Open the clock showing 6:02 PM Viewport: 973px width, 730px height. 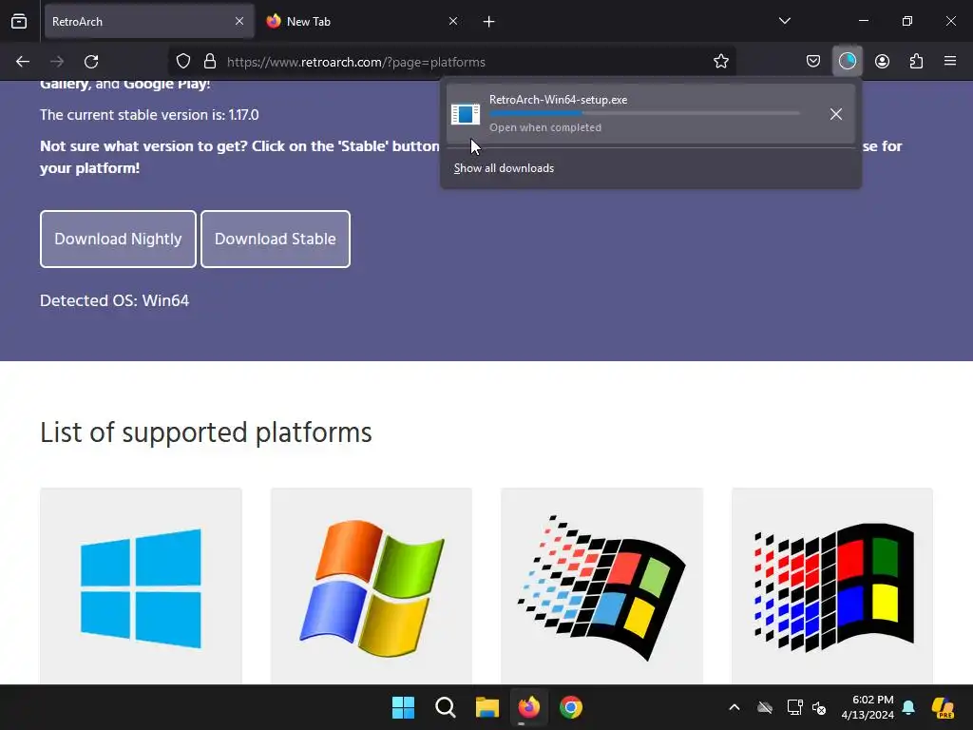coord(868,707)
